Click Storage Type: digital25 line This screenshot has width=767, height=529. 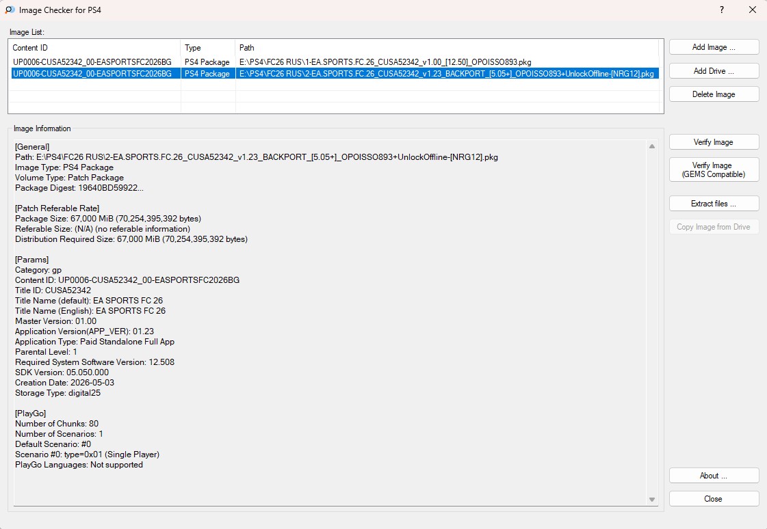tap(57, 393)
